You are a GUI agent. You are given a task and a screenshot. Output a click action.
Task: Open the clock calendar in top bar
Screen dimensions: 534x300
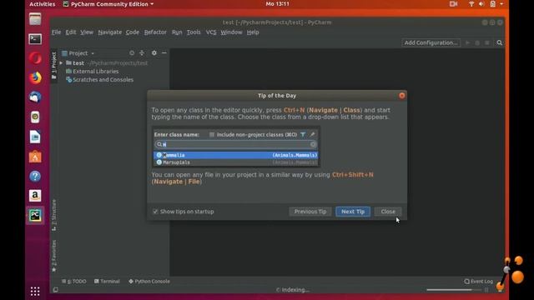(277, 4)
